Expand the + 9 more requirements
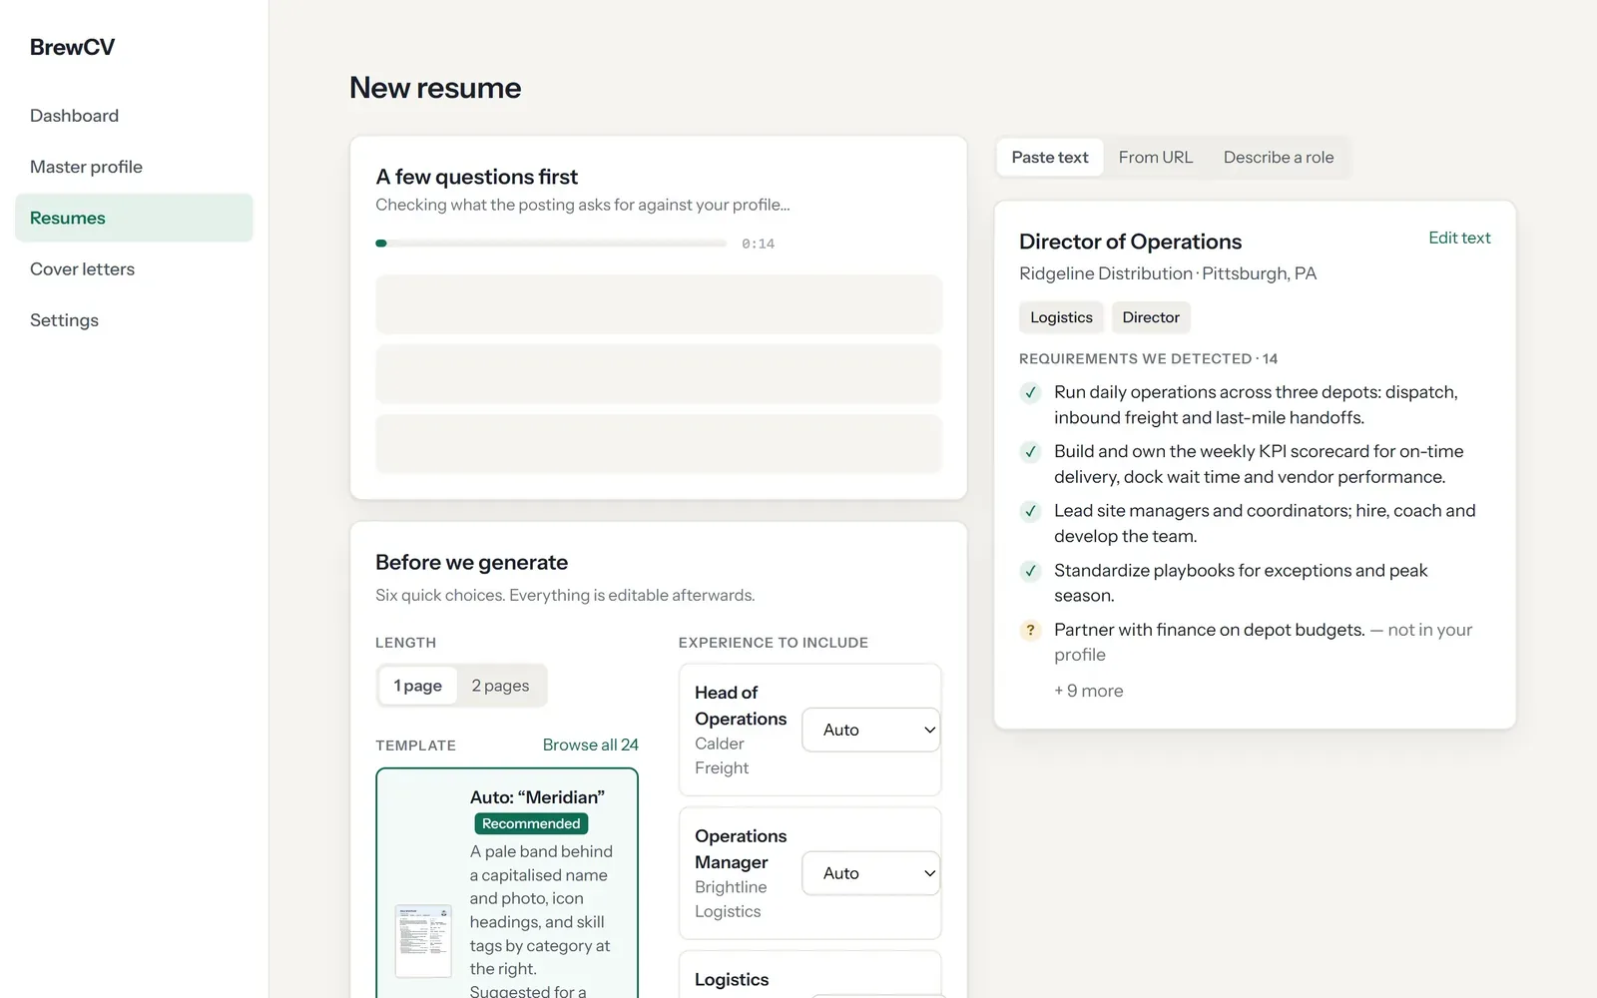The image size is (1597, 998). 1088,691
